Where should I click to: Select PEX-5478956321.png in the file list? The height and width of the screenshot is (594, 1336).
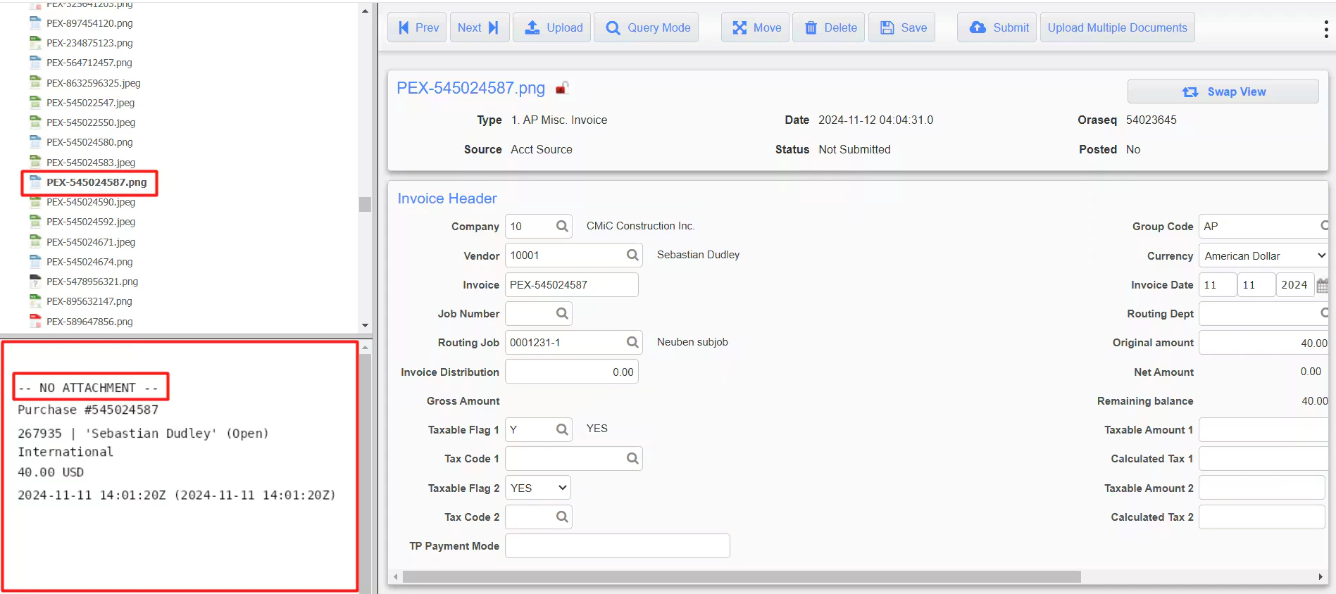pos(92,282)
